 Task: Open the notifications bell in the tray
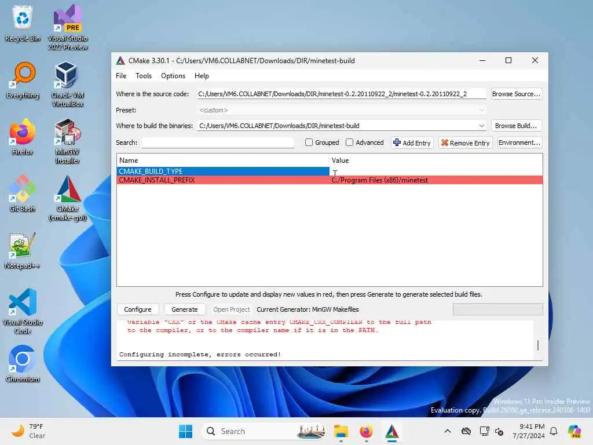pyautogui.click(x=554, y=431)
